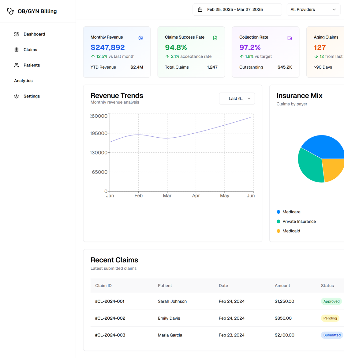Expand the Last 6 months range selector

237,99
